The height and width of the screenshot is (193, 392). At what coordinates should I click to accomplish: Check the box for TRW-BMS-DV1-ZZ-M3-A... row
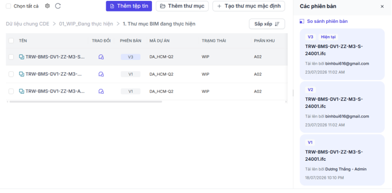[11, 91]
